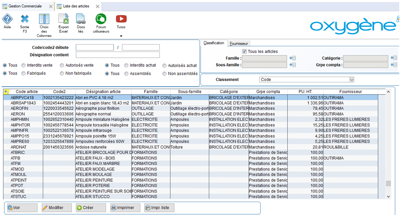Click the Famille lookup icon

coord(293,58)
